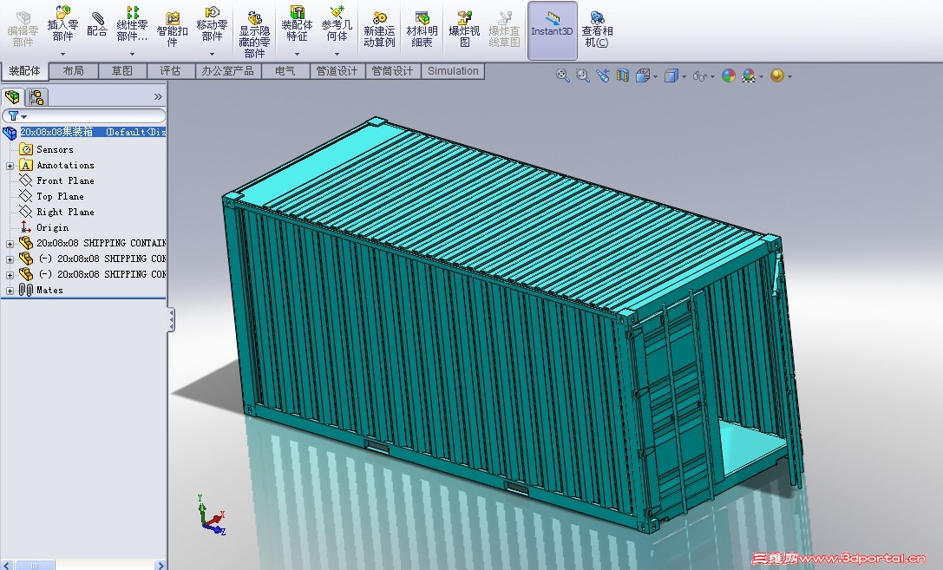The width and height of the screenshot is (943, 570).
Task: Open View Settings dropdown arrow
Action: tap(789, 77)
